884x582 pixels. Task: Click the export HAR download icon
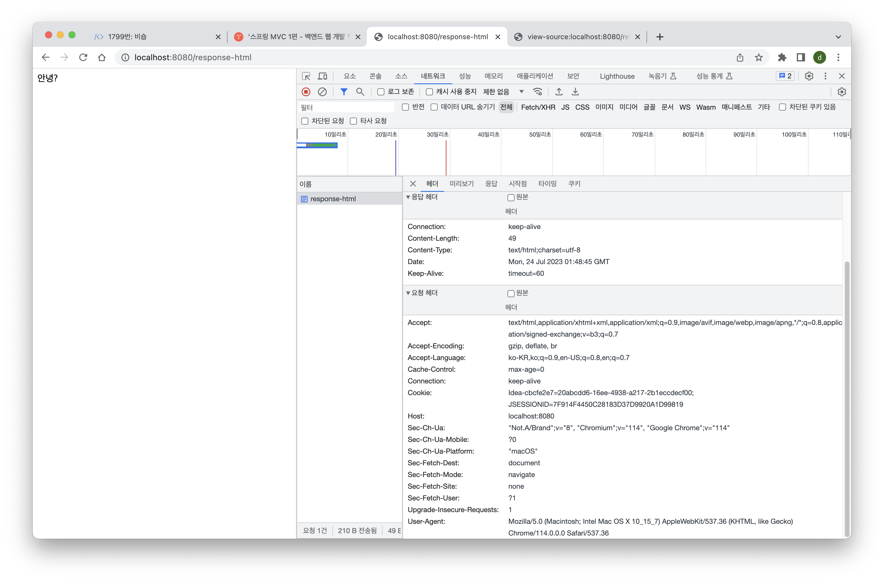(575, 92)
